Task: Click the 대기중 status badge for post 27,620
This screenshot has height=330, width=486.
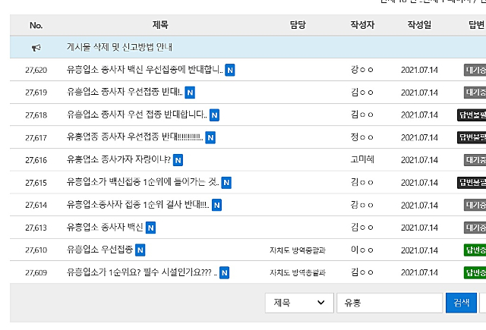Action: click(x=475, y=71)
